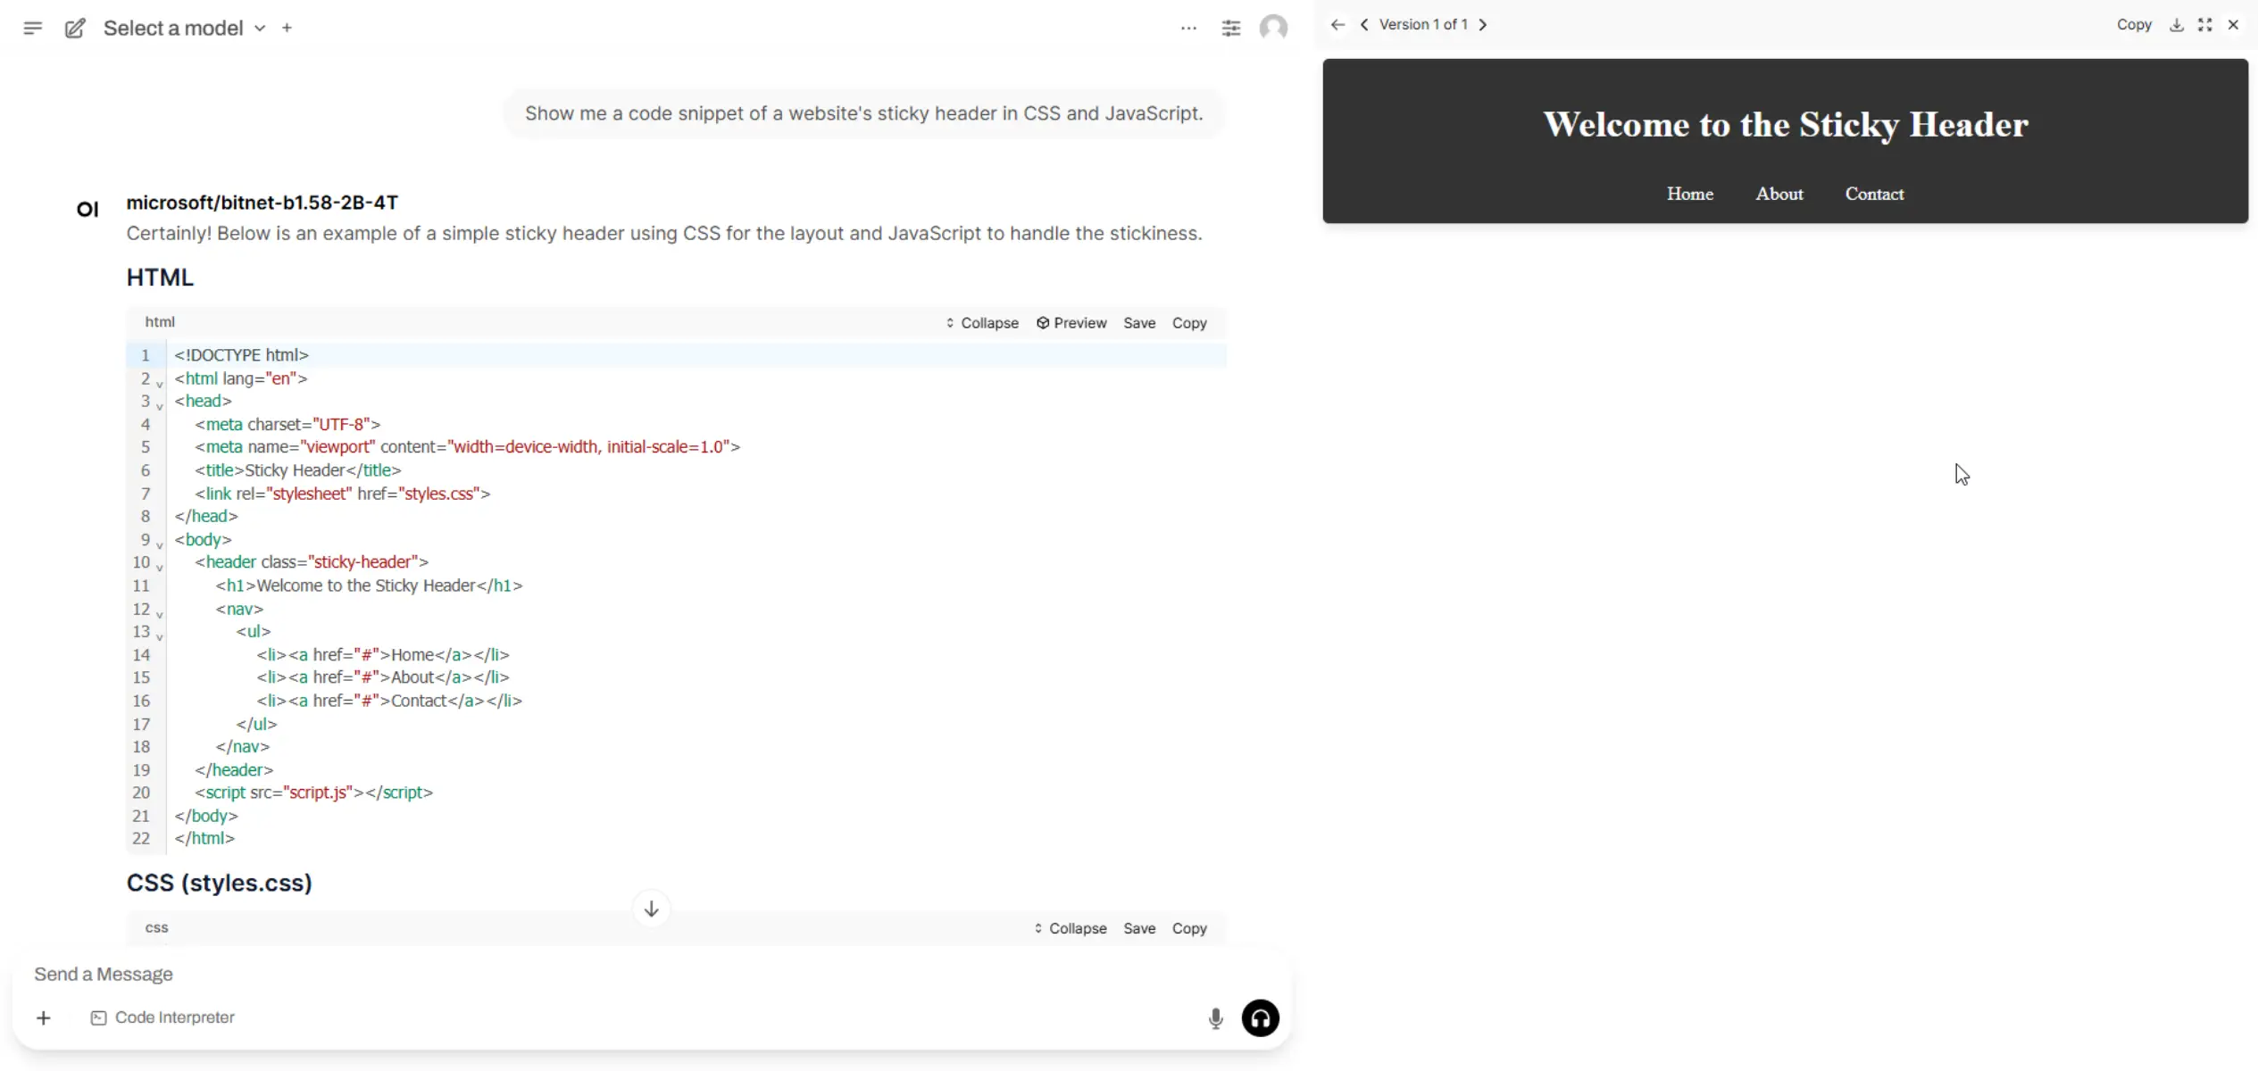Jump to bottom with down-arrow button

(x=651, y=909)
